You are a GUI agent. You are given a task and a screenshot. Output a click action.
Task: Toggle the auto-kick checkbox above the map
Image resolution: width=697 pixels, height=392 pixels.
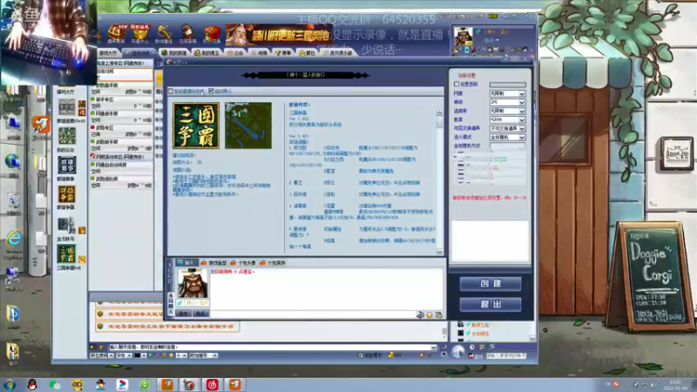click(211, 91)
